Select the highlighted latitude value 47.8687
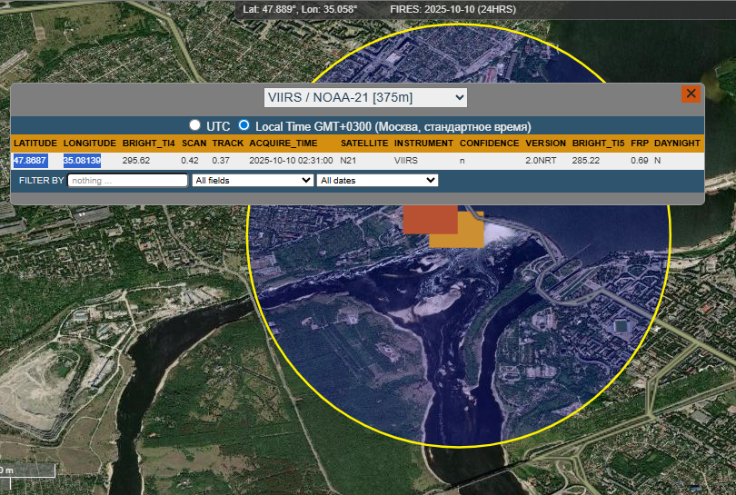 pos(30,161)
